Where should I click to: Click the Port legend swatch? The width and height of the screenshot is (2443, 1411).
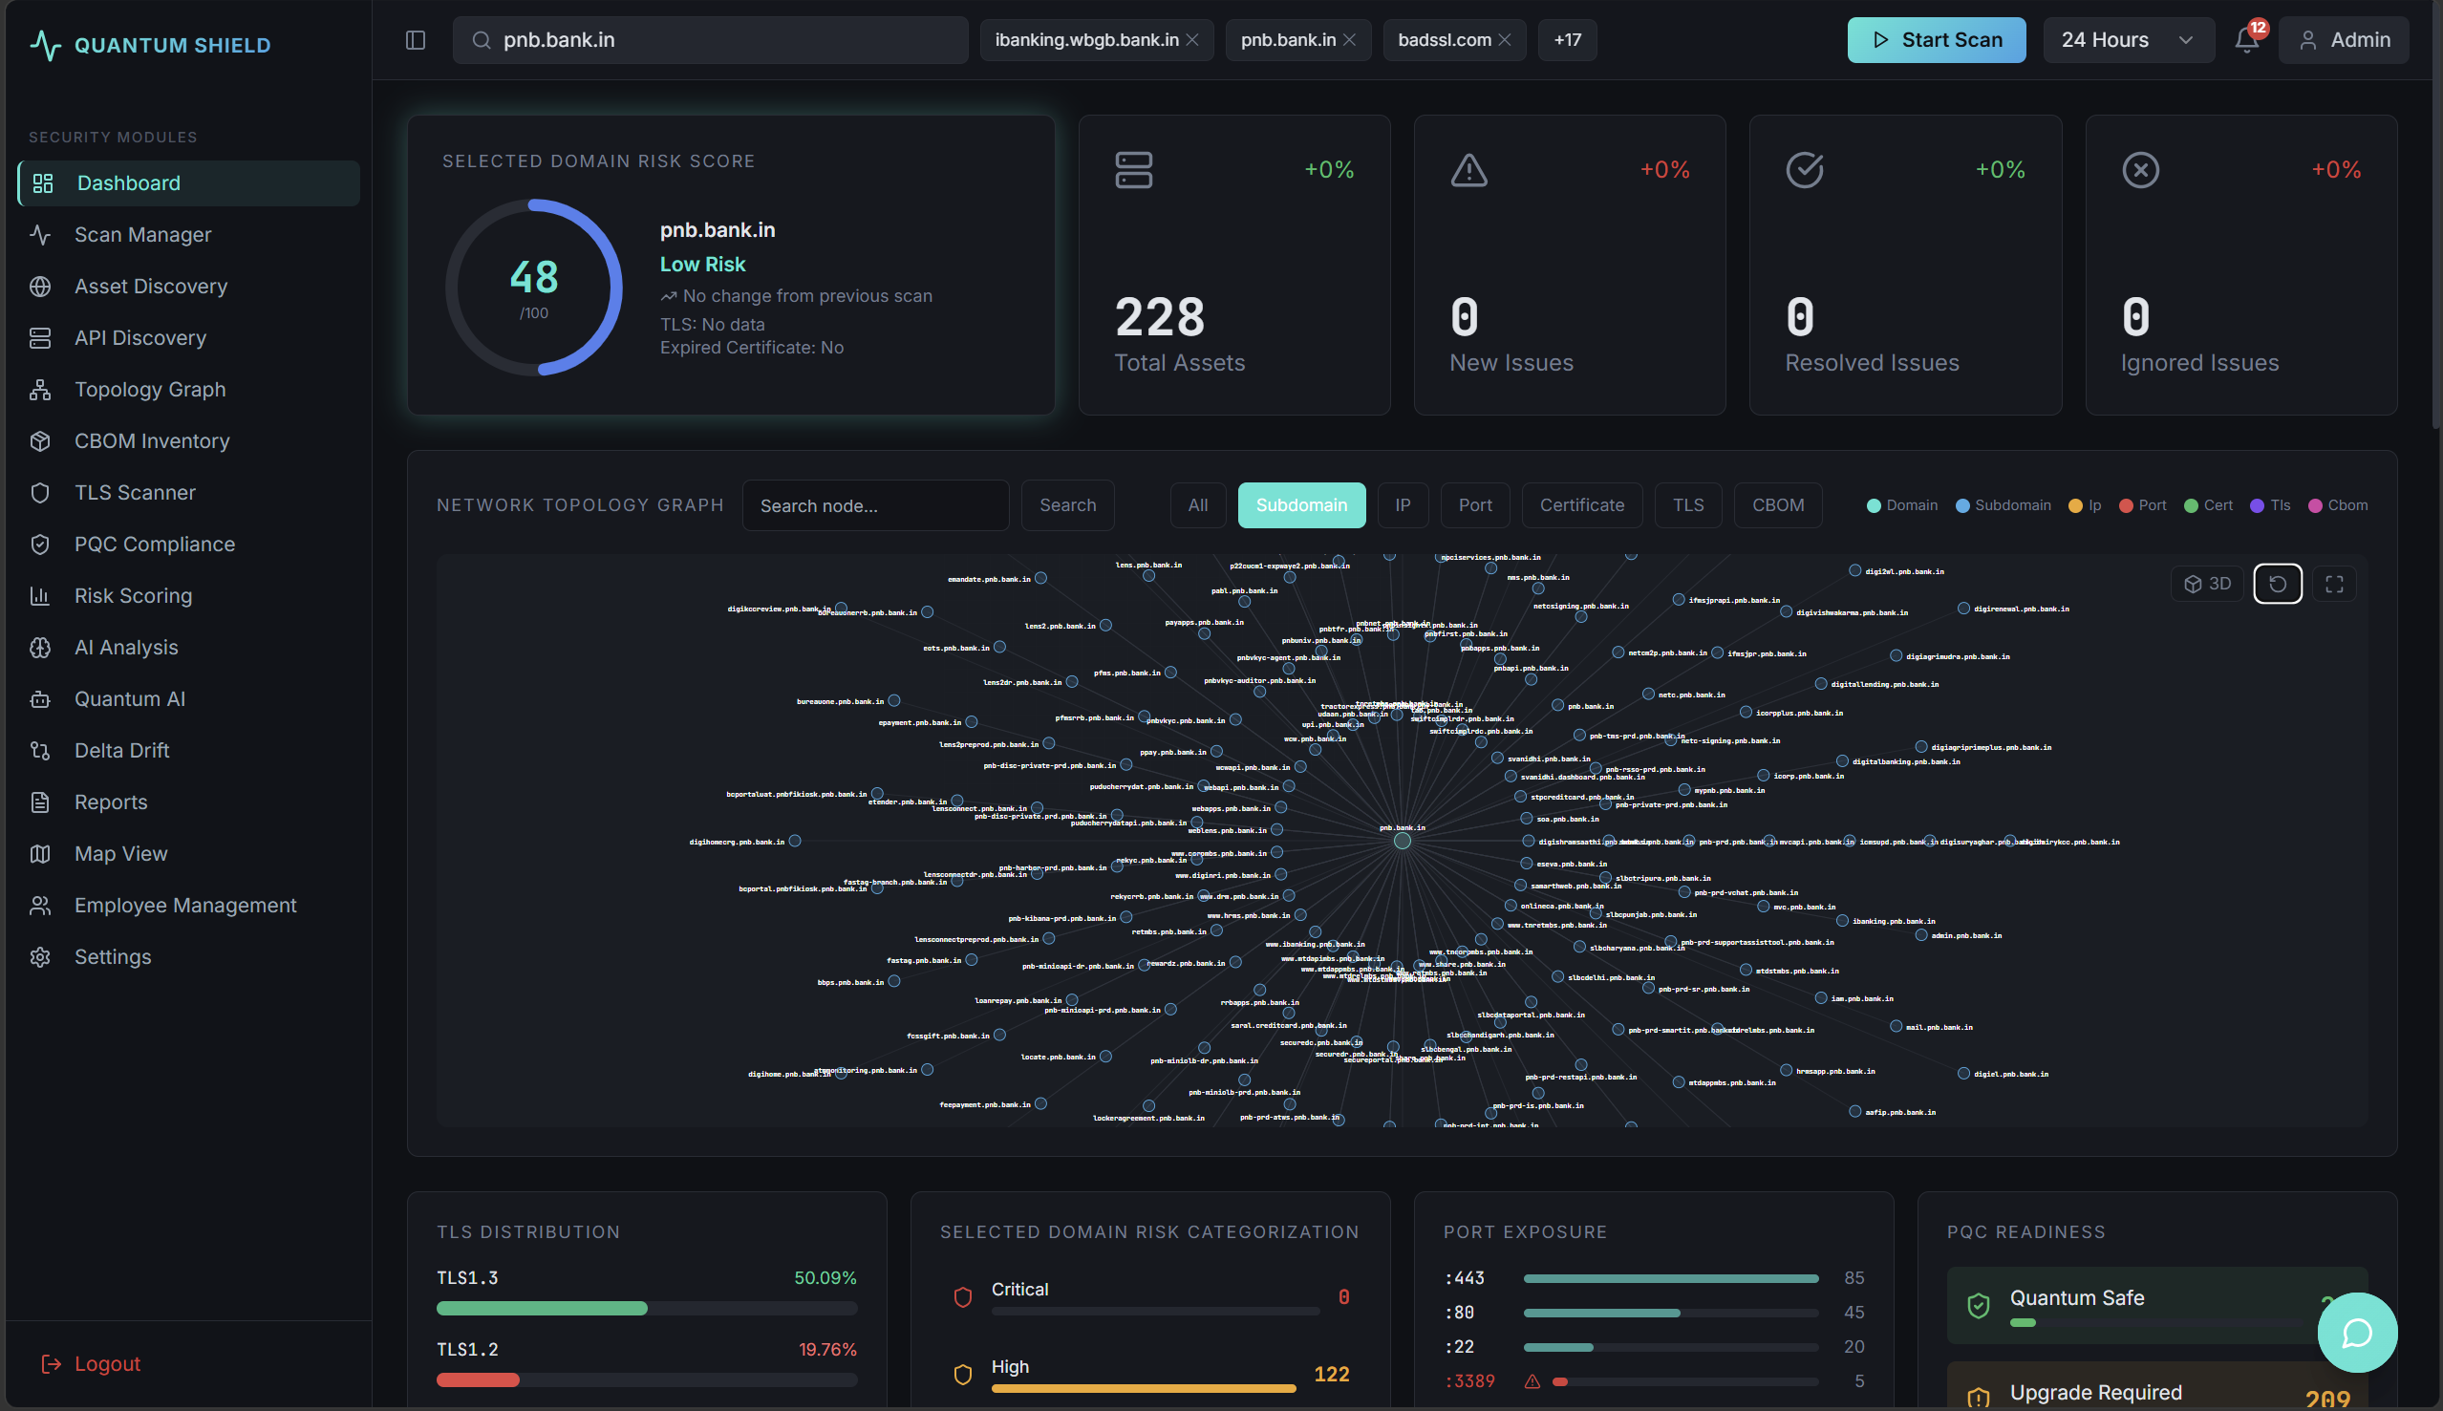pyautogui.click(x=2125, y=506)
